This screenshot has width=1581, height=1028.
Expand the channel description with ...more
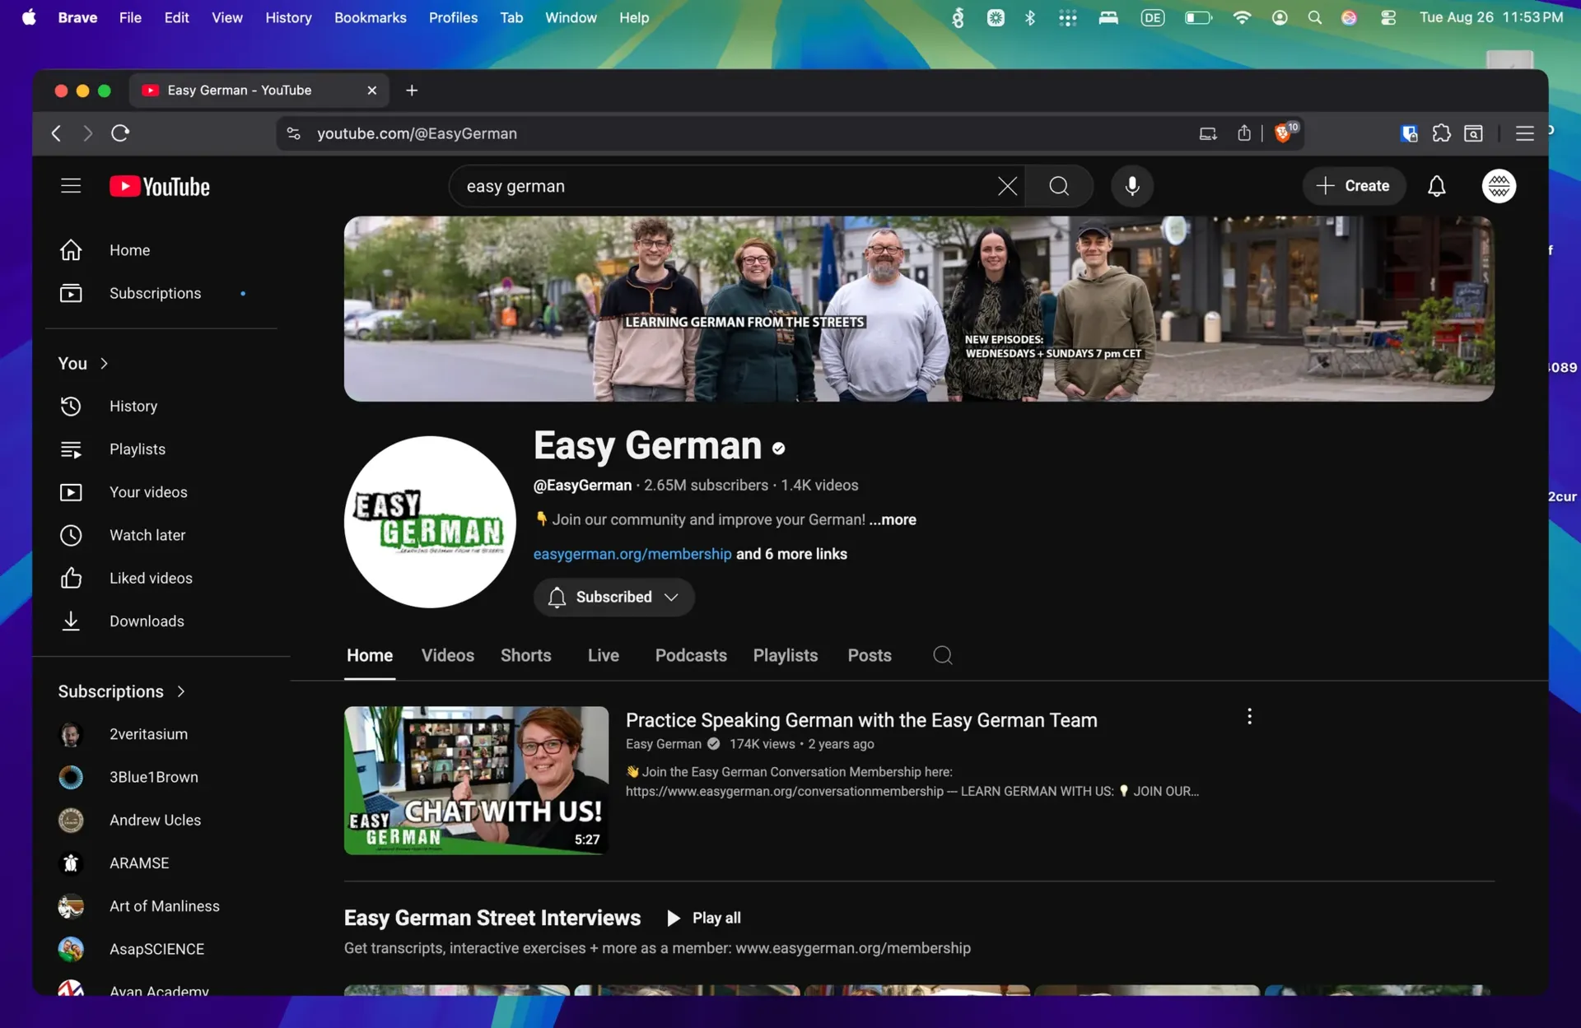click(893, 519)
